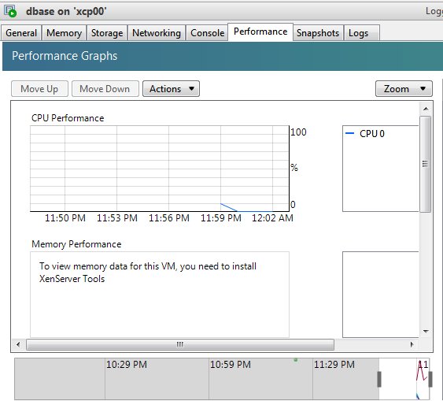Image resolution: width=443 pixels, height=401 pixels.
Task: Click the 10:29 PM timeline marker
Action: tap(127, 365)
